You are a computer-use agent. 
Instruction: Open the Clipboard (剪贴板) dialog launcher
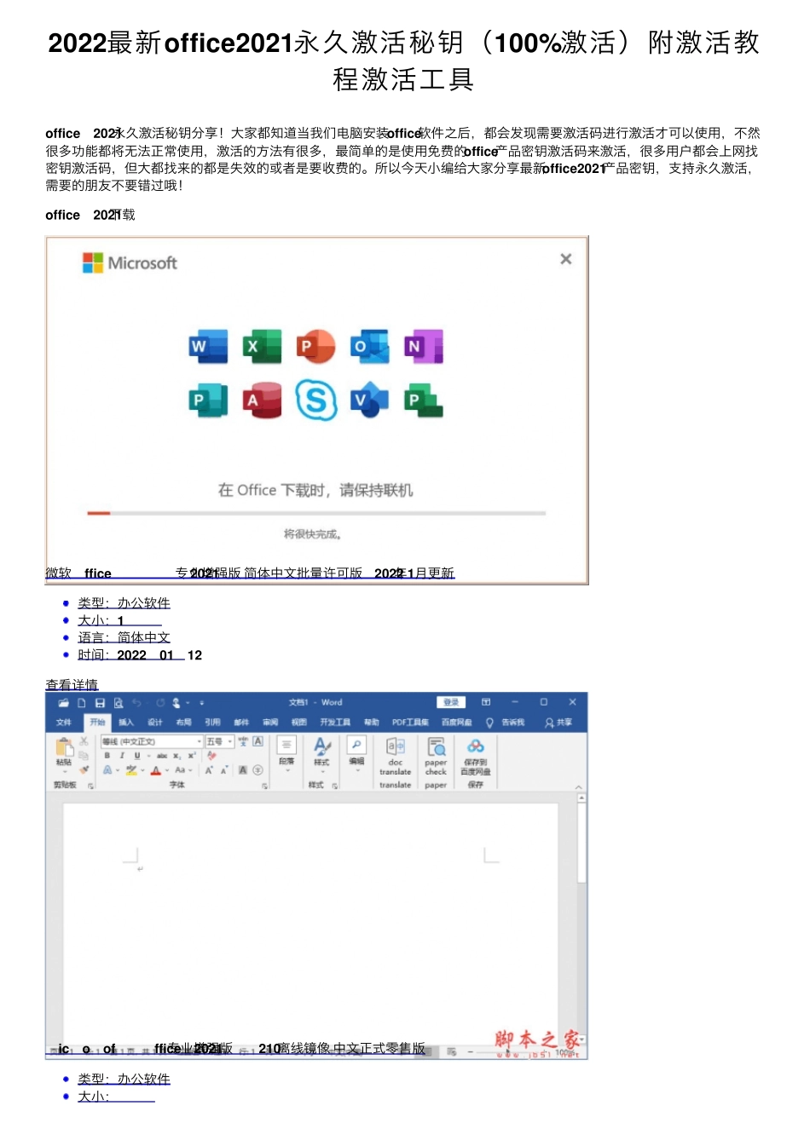[x=90, y=785]
